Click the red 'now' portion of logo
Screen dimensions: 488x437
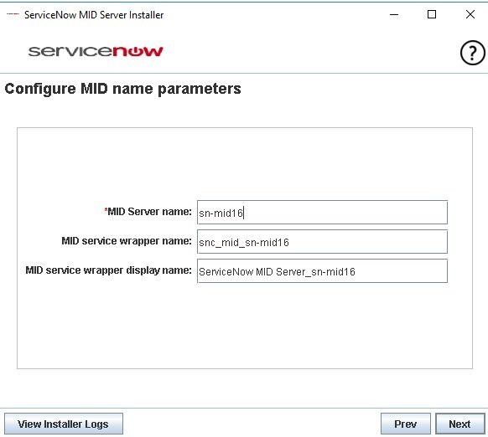[138, 51]
